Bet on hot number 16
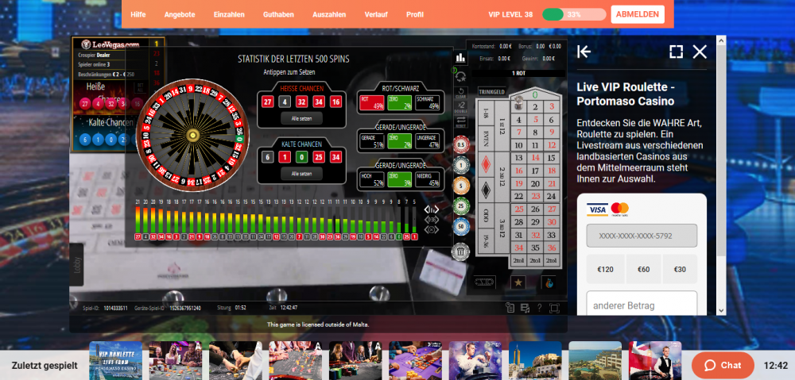The width and height of the screenshot is (795, 380). [335, 102]
